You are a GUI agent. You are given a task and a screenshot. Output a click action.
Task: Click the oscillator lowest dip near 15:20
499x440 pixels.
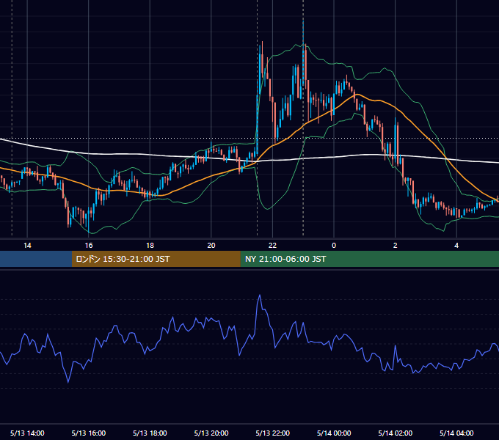[x=68, y=381]
